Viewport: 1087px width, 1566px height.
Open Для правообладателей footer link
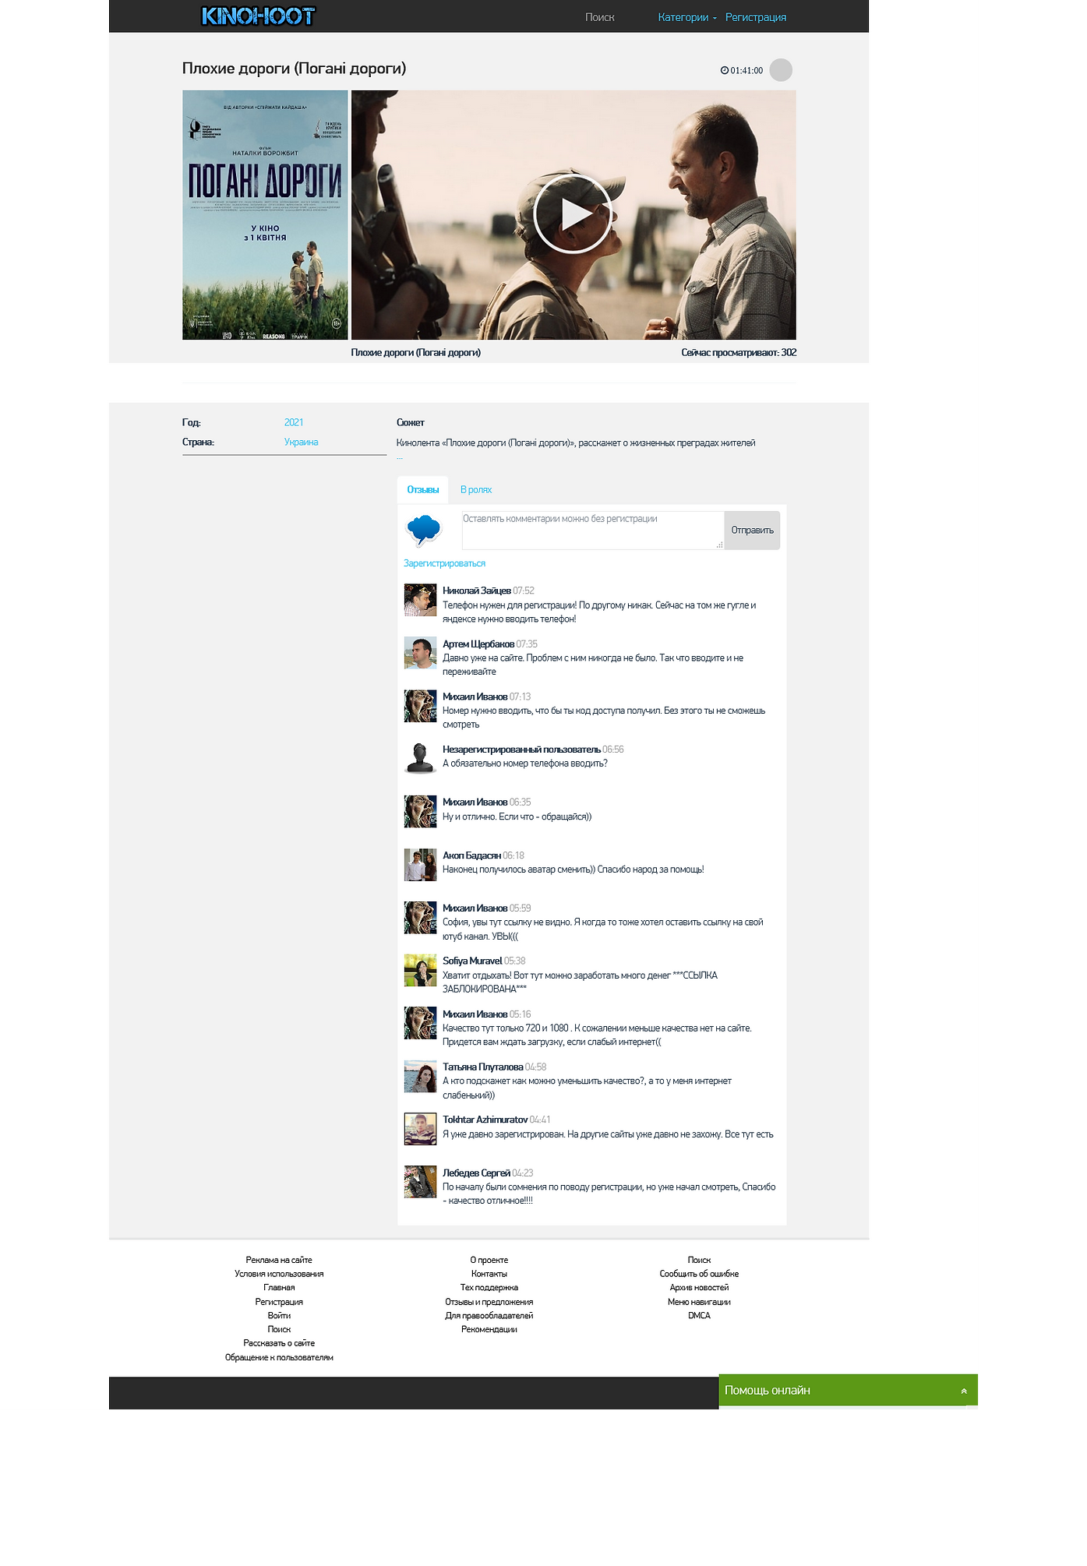489,1315
